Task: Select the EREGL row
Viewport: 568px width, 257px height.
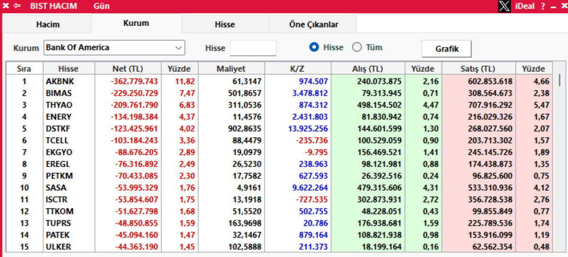Action: tap(279, 164)
